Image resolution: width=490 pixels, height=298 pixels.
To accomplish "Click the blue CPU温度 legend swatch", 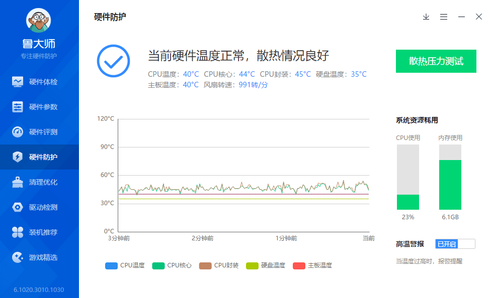I will click(112, 265).
